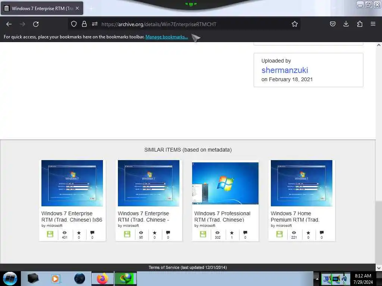This screenshot has width=382, height=286.
Task: Click title Windows 7 Enterprise RTM (Trad. Chinese) [x86
Action: point(72,216)
